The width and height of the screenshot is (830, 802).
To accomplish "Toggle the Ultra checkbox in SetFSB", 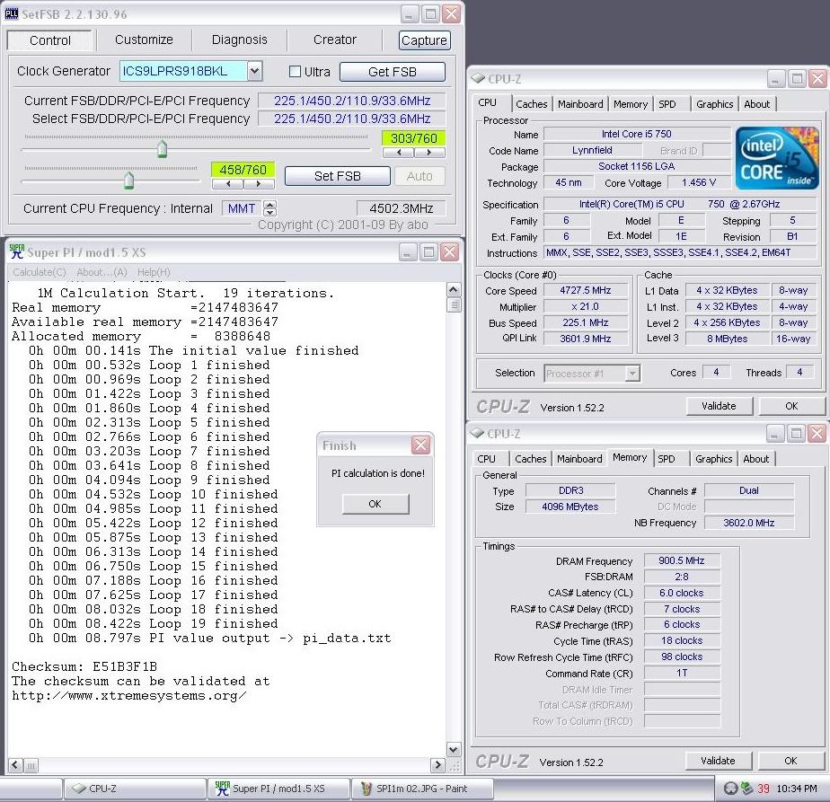I will tap(295, 72).
